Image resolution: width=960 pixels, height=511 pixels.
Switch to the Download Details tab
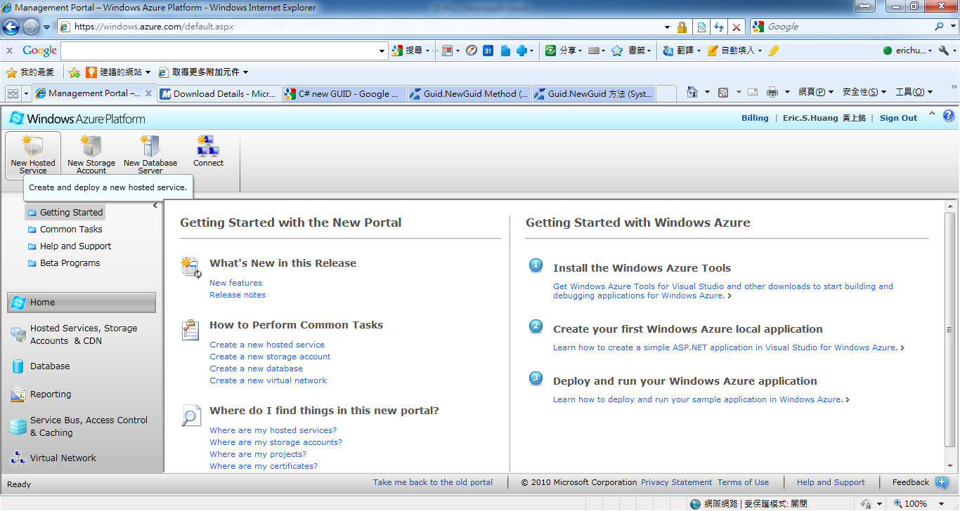[219, 93]
